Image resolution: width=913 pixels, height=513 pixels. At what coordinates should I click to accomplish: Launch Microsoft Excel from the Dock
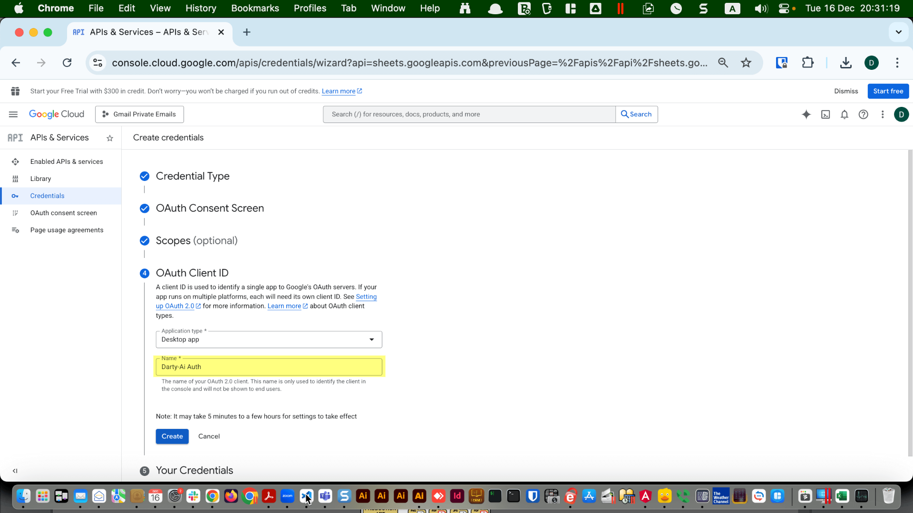pos(843,496)
